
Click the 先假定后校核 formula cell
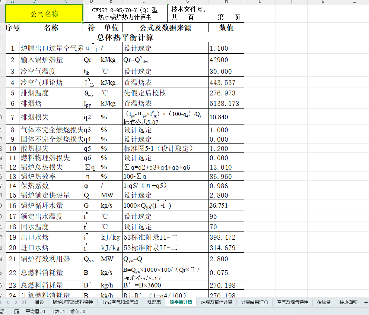pos(165,93)
